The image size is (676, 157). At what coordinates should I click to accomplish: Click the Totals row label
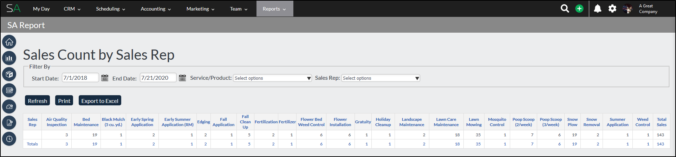tap(32, 144)
